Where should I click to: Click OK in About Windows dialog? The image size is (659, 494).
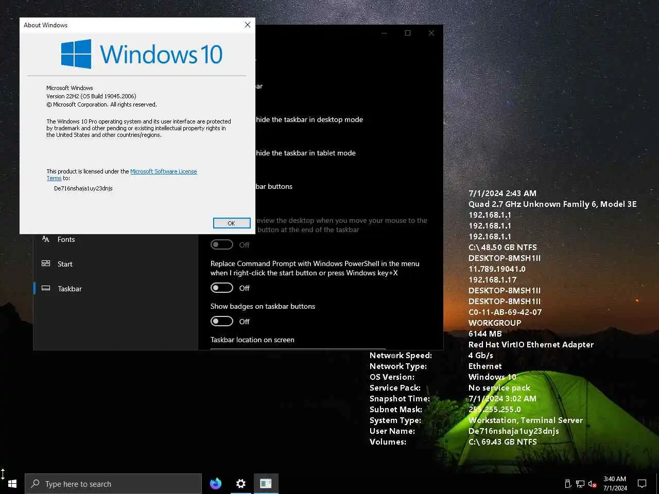232,223
